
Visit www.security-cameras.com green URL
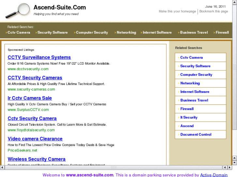pos(31,89)
